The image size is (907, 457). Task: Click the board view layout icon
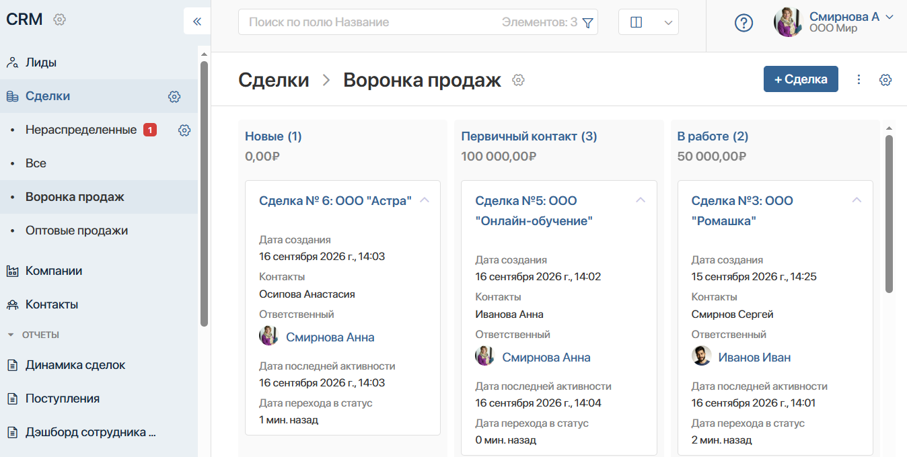tap(636, 22)
